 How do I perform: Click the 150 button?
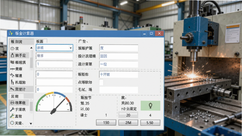(x=106, y=123)
